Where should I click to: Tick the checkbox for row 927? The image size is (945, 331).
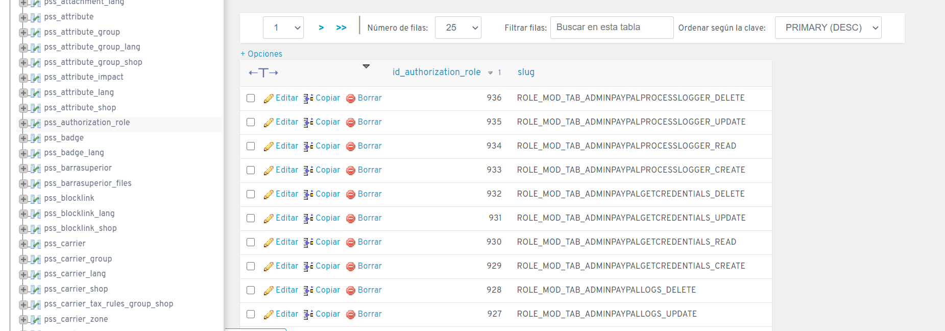point(251,314)
